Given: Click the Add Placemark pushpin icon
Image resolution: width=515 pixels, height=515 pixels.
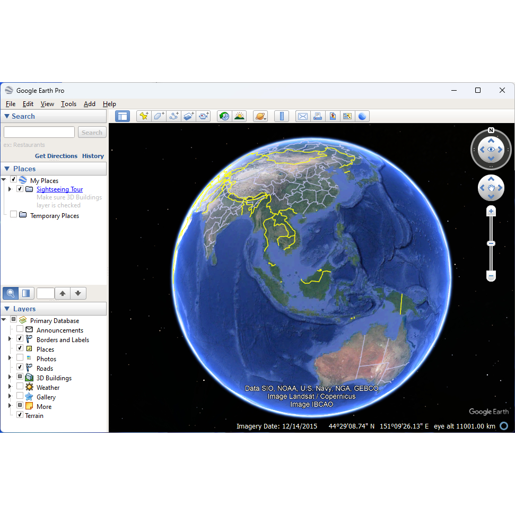Looking at the screenshot, I should [143, 116].
